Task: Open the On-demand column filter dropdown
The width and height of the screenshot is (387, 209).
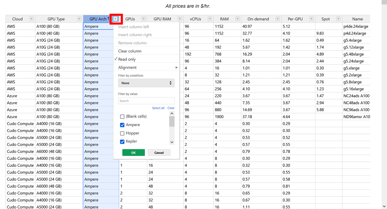Action: (x=278, y=19)
